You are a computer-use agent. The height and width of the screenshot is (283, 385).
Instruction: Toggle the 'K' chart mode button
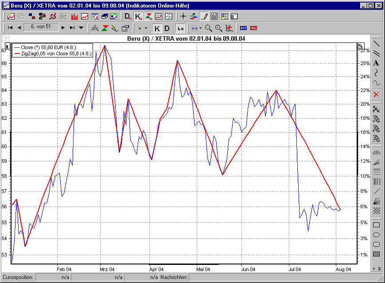tap(157, 28)
